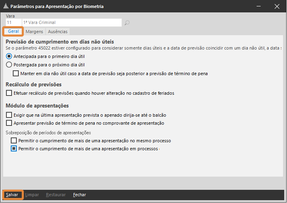Minimize the Parâmetros window
This screenshot has height=203, width=287.
[x=259, y=6]
